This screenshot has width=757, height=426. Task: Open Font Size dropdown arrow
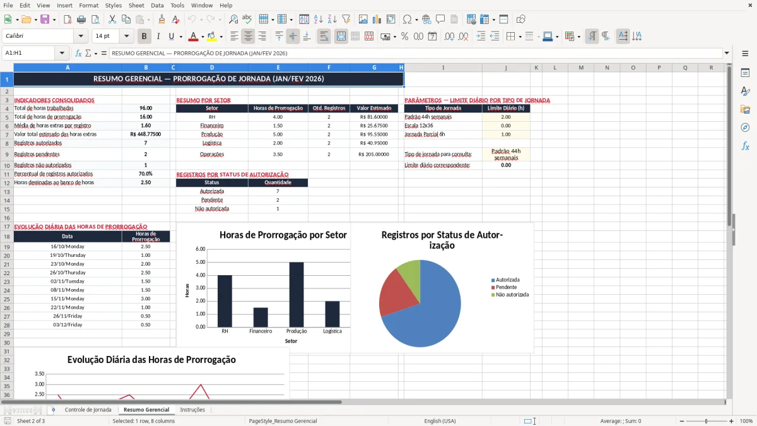127,37
